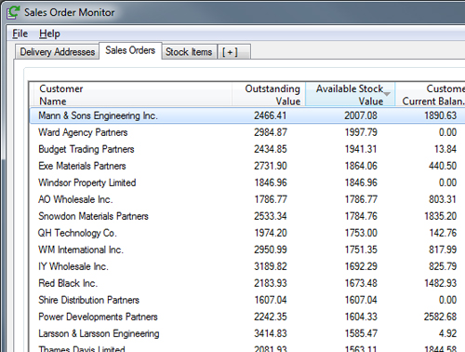Image resolution: width=465 pixels, height=352 pixels.
Task: Select the Budget Trading Partners row
Action: (247, 149)
